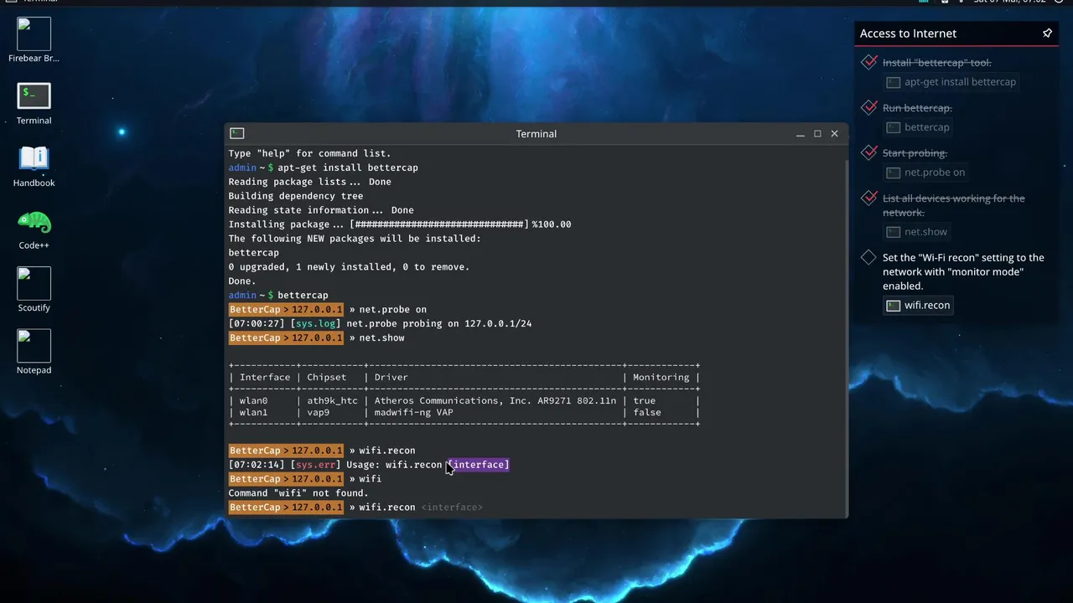Screen dimensions: 1073x603
Task: Click the sys.log tag in terminal
Action: click(x=316, y=323)
